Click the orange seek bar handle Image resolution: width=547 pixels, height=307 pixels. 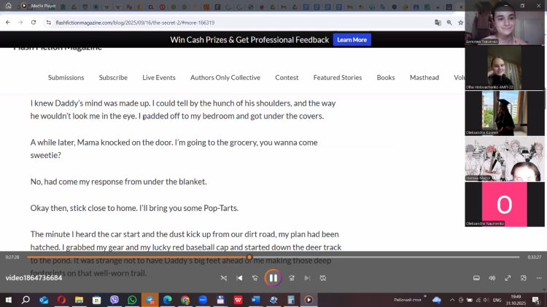pyautogui.click(x=249, y=258)
